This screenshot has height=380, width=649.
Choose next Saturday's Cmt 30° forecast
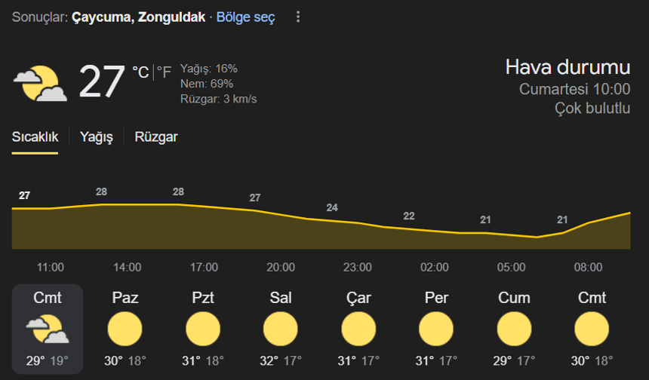click(x=592, y=329)
